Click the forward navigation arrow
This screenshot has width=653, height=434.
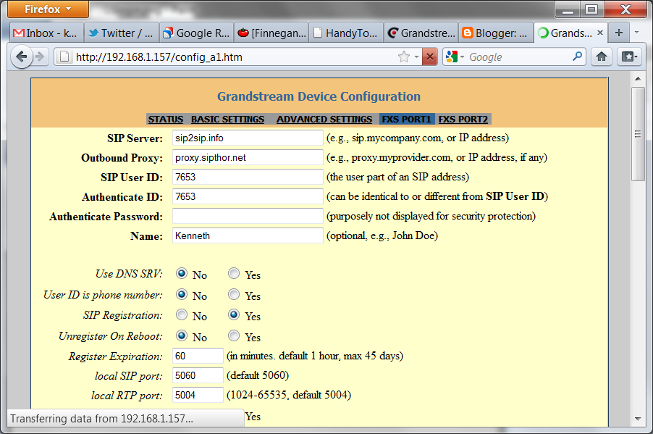click(x=40, y=57)
